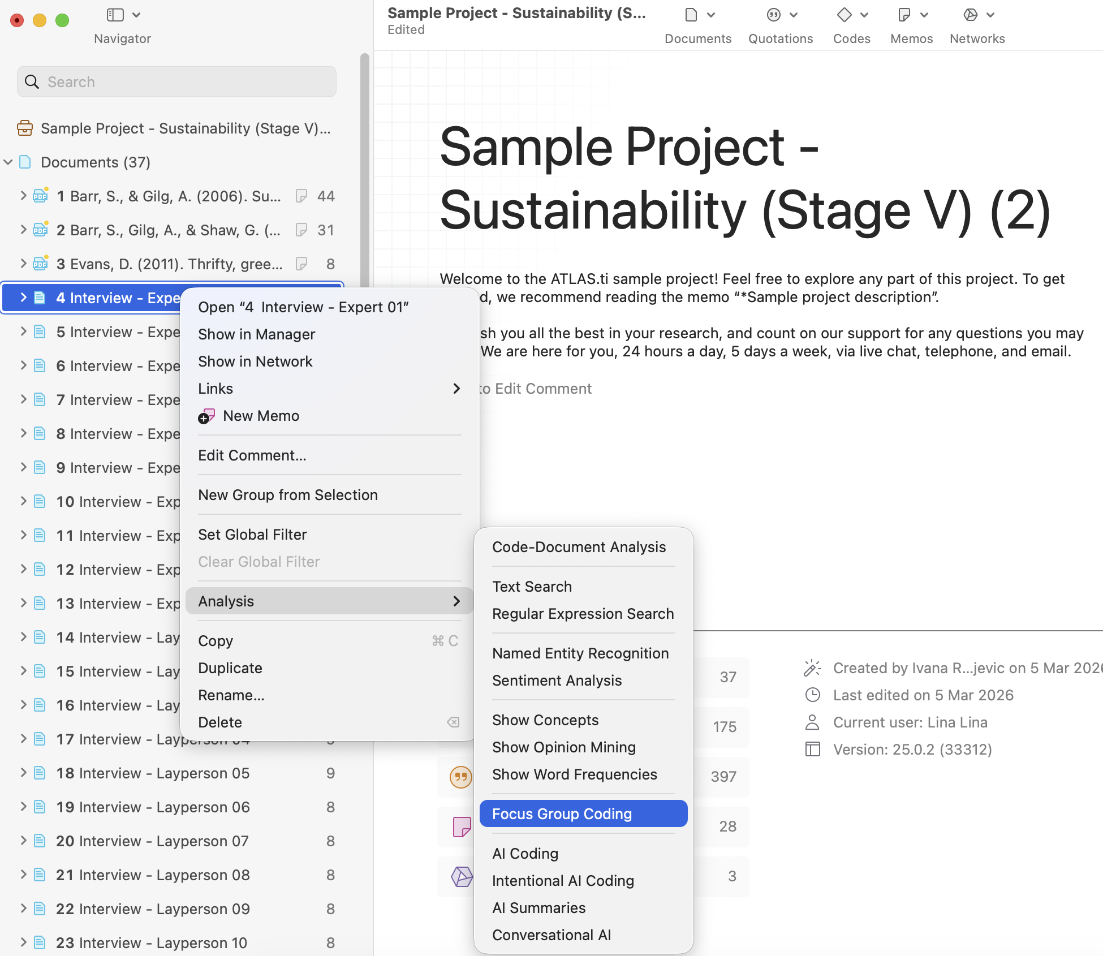Select Sentiment Analysis from submenu
The height and width of the screenshot is (956, 1103).
pyautogui.click(x=557, y=681)
